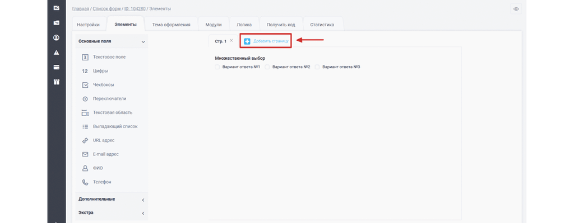Open Список форм breadcrumb link
Image resolution: width=574 pixels, height=223 pixels.
[x=107, y=8]
